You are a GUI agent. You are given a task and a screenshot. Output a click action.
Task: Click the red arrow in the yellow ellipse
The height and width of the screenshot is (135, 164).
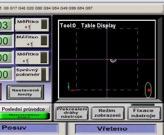[149, 90]
